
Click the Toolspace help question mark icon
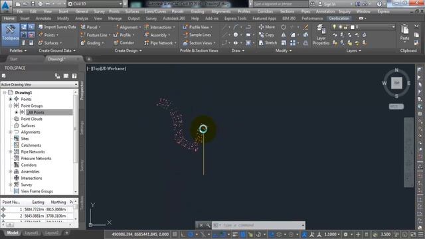pos(74,76)
